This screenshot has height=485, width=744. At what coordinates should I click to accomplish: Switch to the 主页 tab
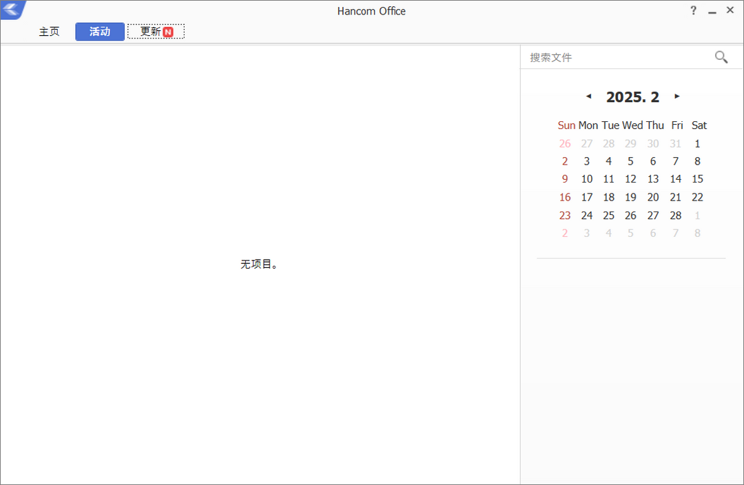point(49,31)
